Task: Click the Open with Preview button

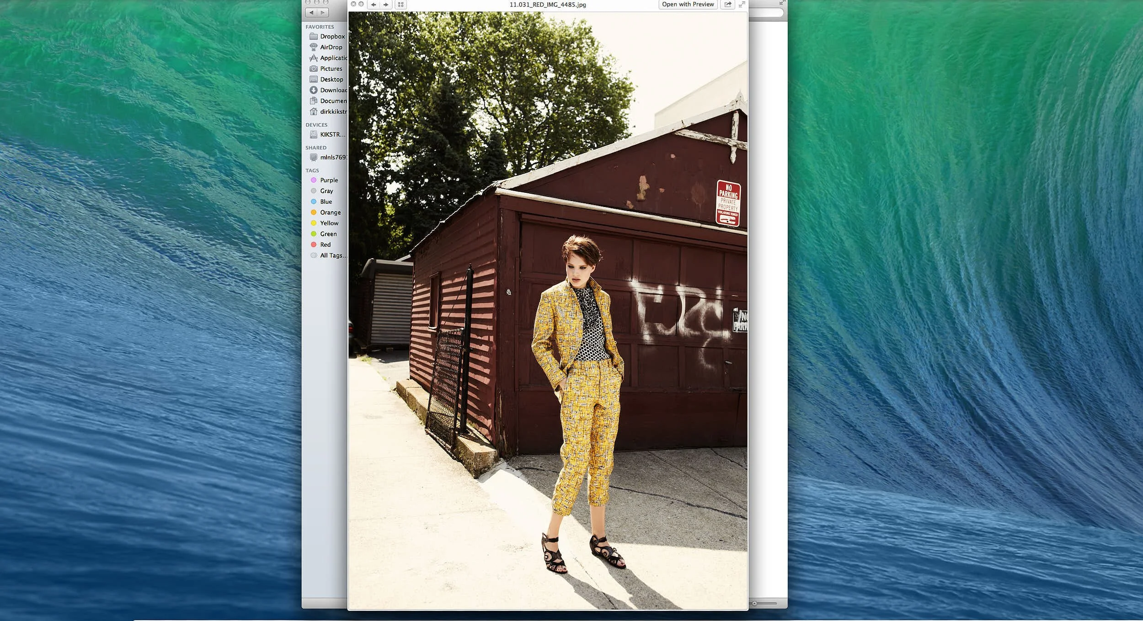Action: click(688, 5)
